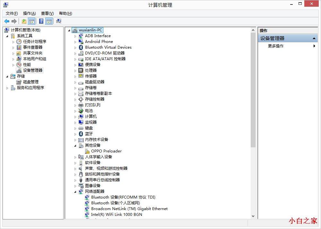Viewport: 321px width, 229px height.
Task: Collapse the 系统工具 tree node
Action: coord(7,36)
